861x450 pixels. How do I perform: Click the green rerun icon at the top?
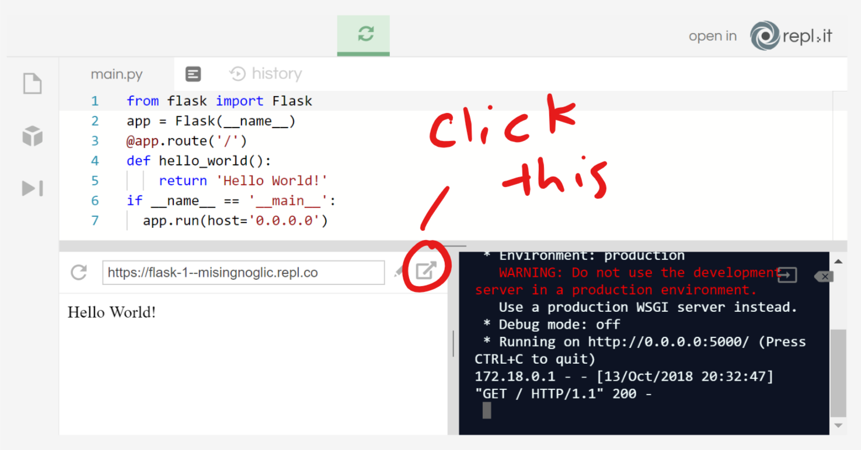point(363,34)
